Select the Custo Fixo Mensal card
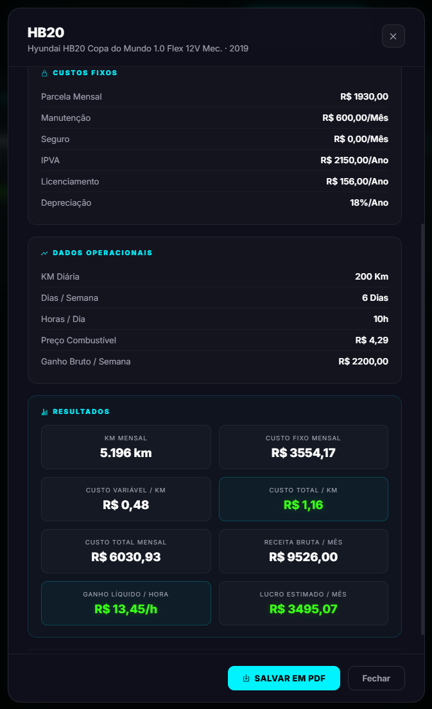 303,447
